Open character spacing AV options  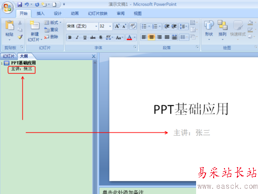tap(109, 37)
